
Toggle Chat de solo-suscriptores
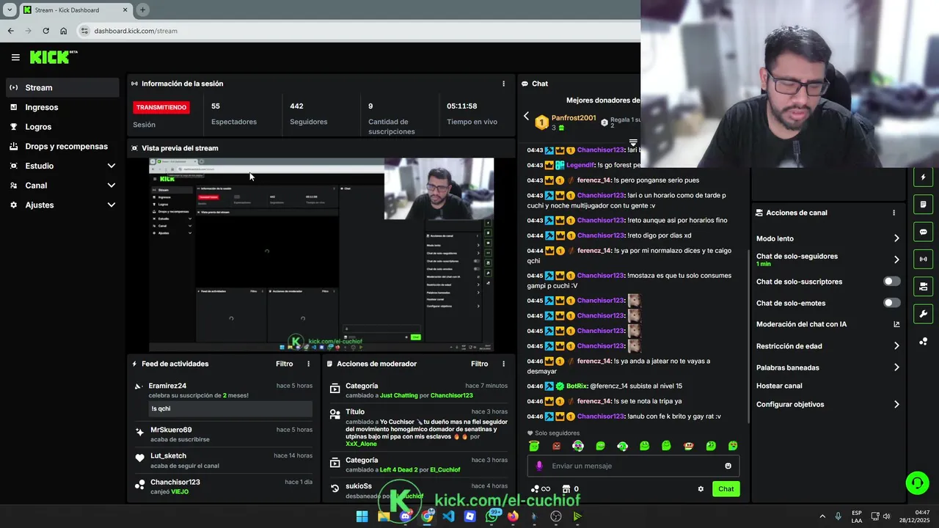[x=891, y=282]
